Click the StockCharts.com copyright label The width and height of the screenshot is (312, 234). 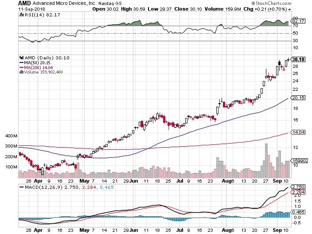[271, 3]
